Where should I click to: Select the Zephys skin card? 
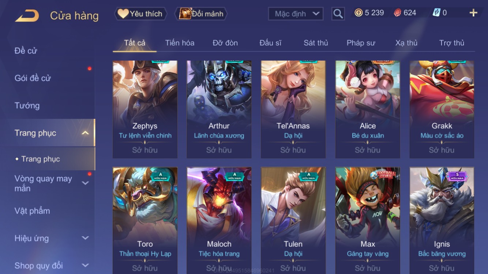(x=145, y=109)
